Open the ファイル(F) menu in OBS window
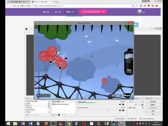 [29, 32]
